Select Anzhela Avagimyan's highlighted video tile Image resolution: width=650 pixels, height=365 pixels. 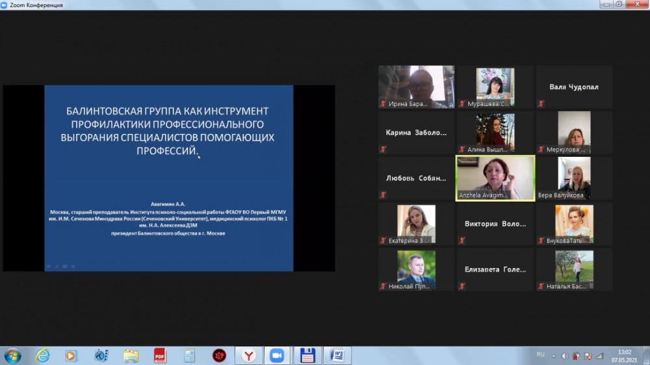click(495, 178)
